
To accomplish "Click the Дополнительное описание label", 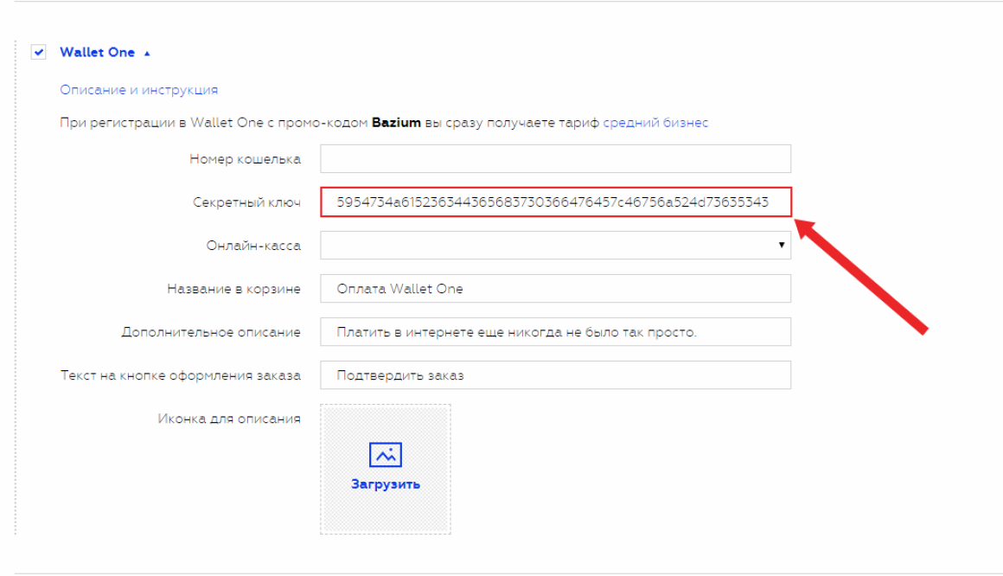I will tap(211, 332).
